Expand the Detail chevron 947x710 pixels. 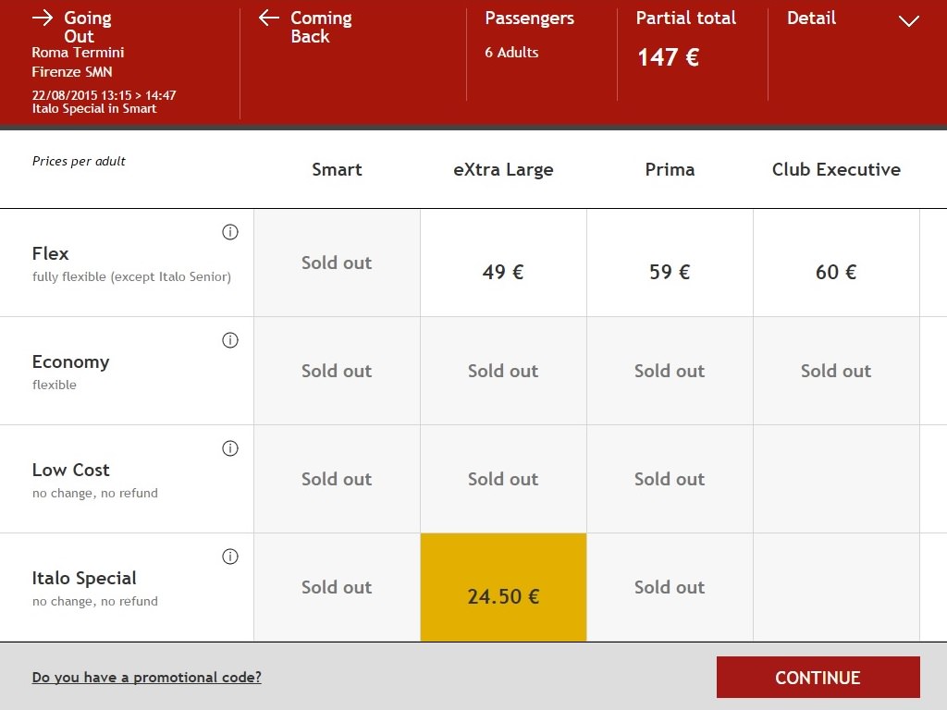tap(909, 21)
